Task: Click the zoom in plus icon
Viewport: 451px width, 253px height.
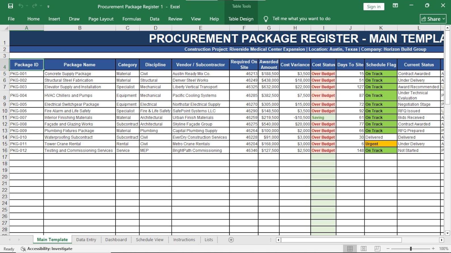Action: click(x=433, y=249)
